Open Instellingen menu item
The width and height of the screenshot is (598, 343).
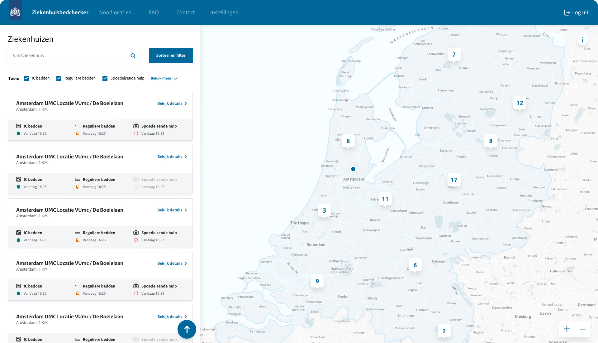[x=224, y=12]
